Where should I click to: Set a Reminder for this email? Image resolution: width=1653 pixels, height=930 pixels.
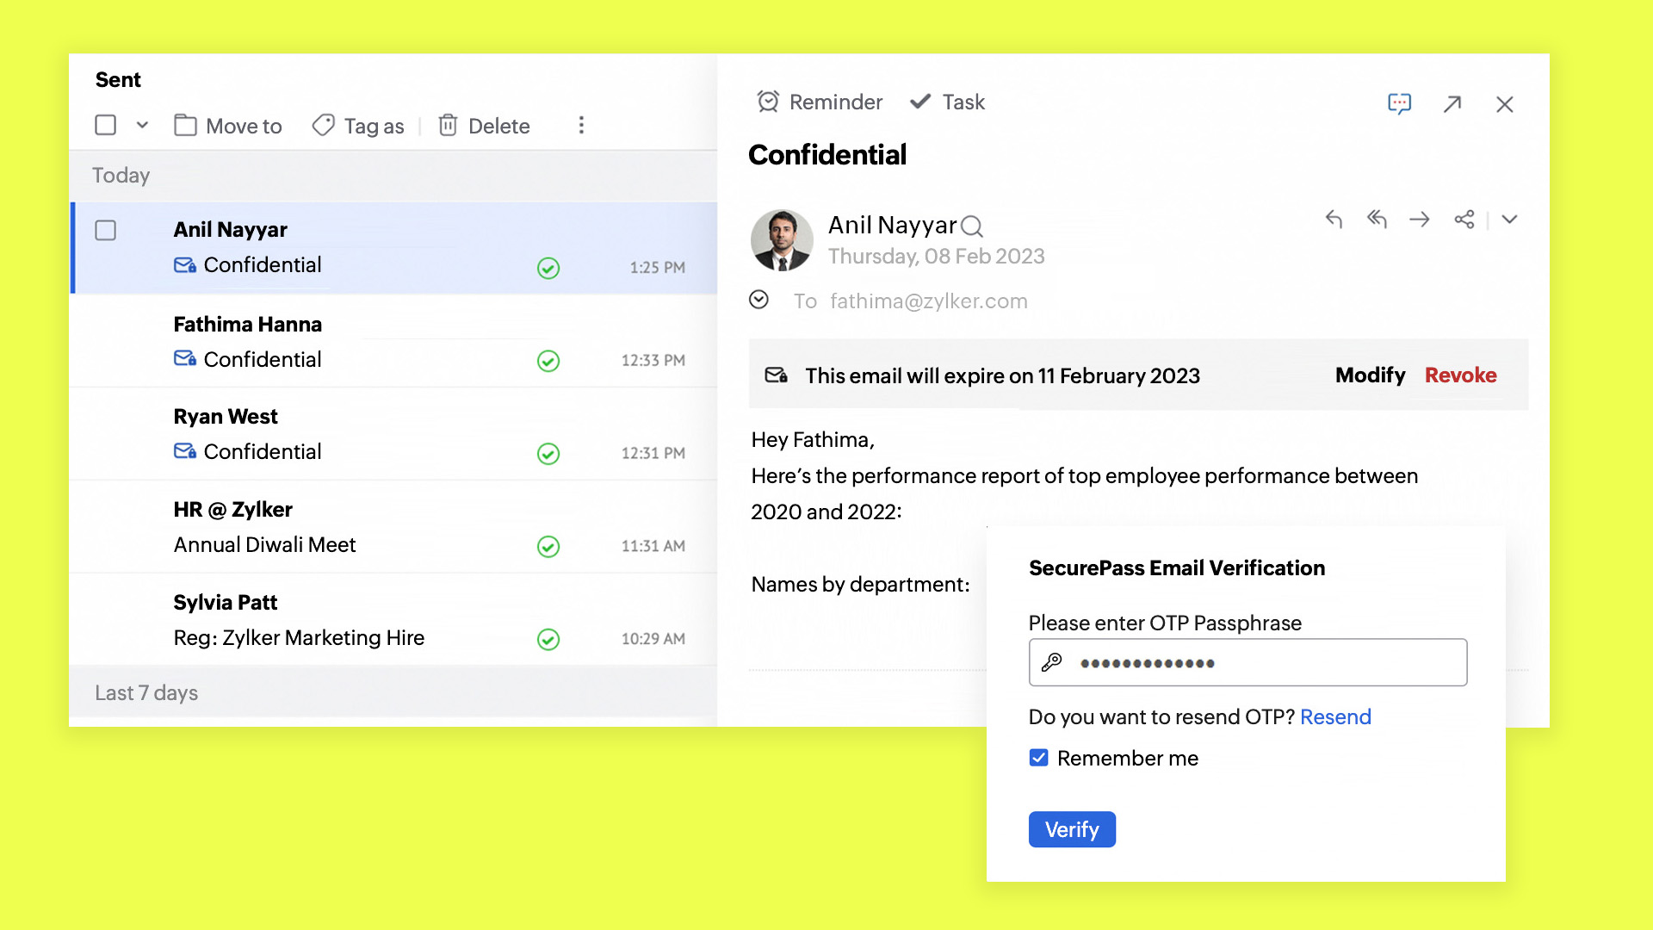(x=820, y=102)
